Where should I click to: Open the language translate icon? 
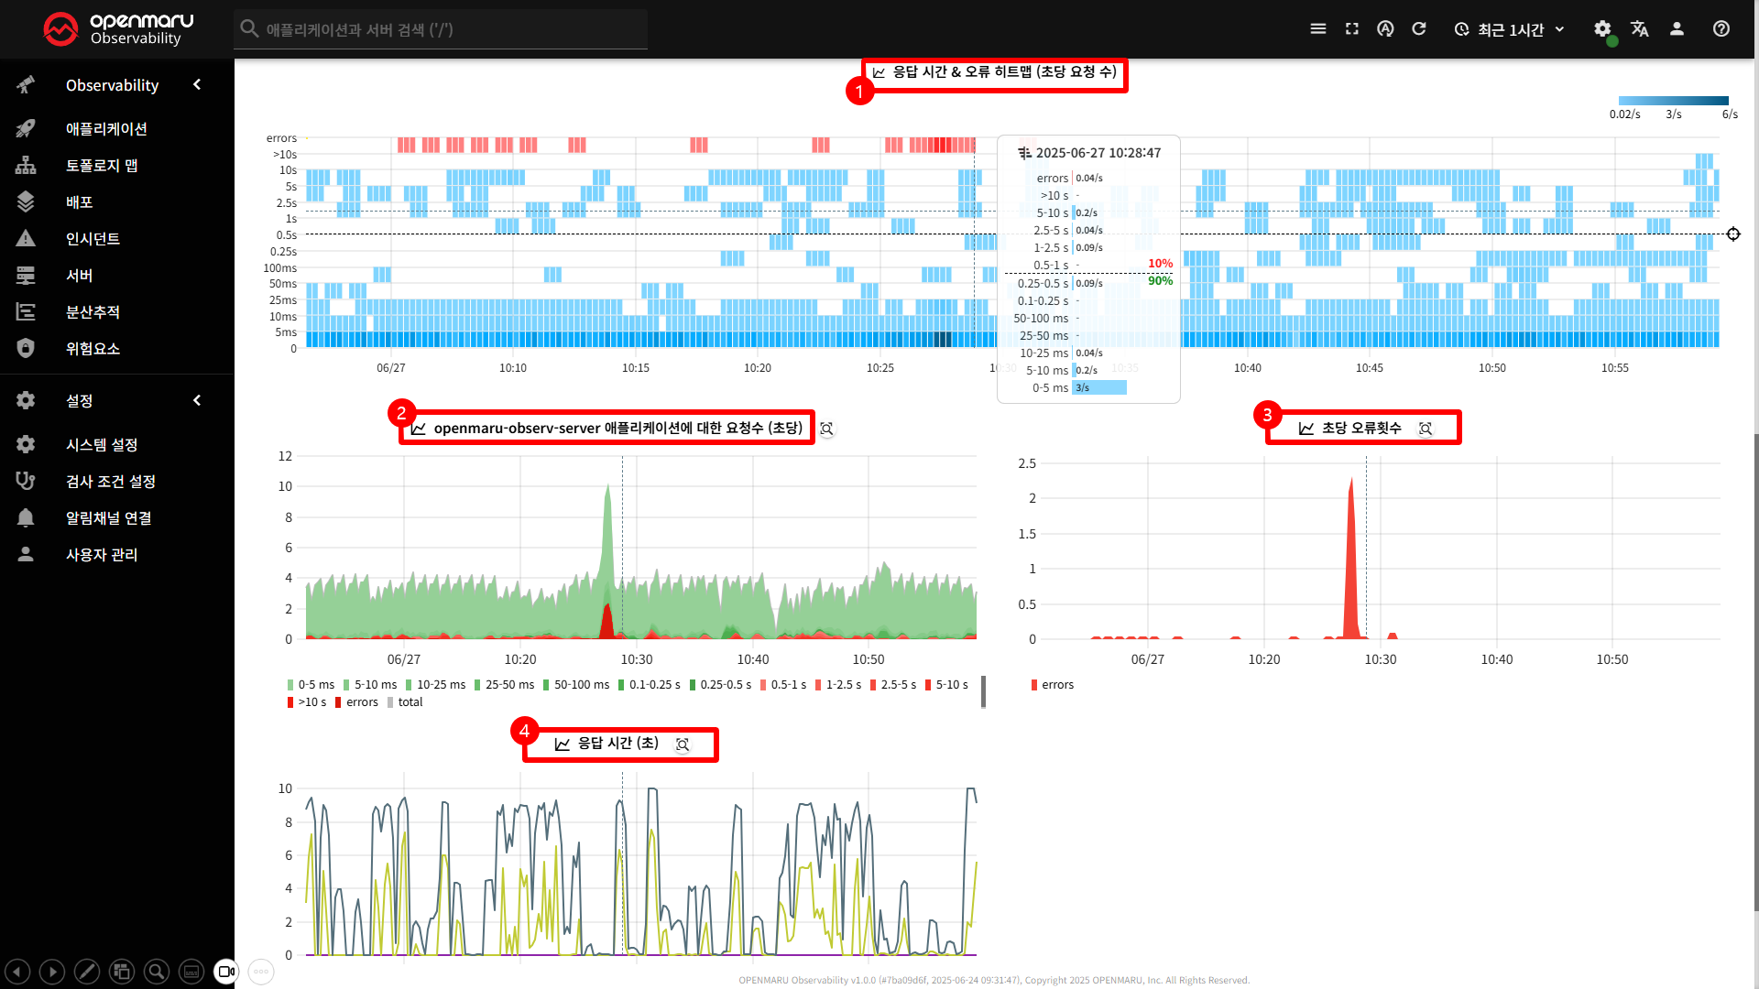click(x=1640, y=29)
